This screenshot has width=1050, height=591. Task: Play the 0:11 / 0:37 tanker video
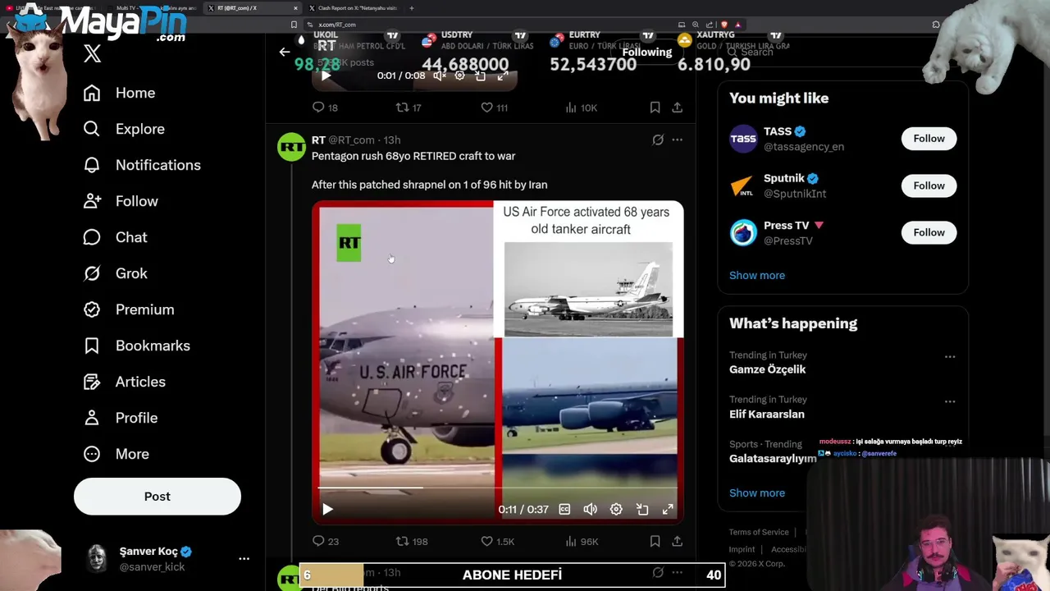click(x=327, y=509)
